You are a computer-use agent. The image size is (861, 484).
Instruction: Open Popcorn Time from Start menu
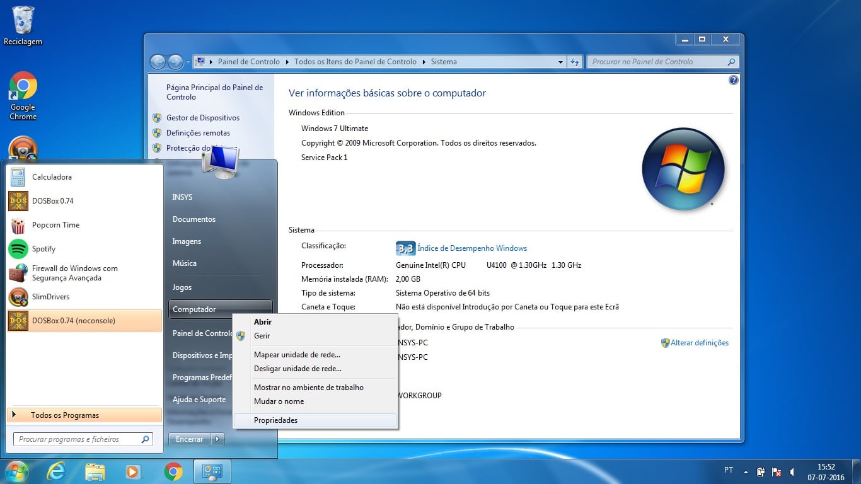(x=84, y=225)
